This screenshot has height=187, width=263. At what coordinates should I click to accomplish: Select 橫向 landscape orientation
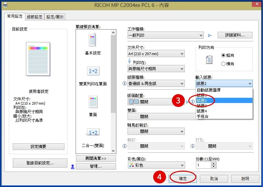(x=227, y=64)
